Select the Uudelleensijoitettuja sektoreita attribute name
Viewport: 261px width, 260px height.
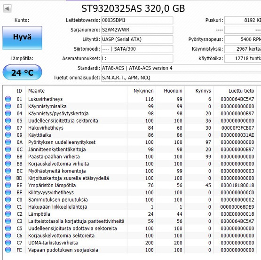[63, 121]
